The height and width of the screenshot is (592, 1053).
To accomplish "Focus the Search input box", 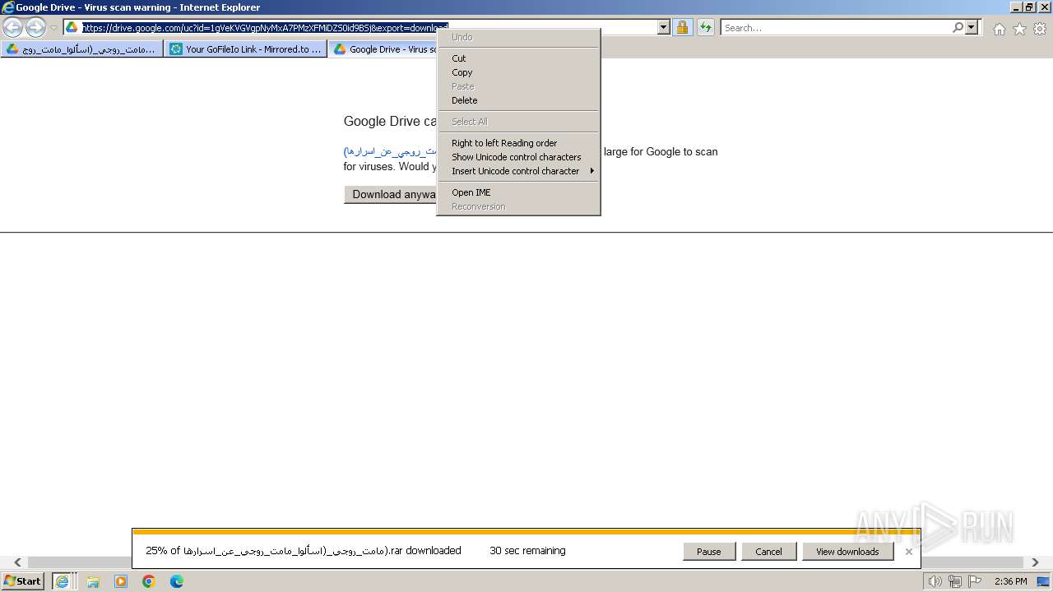I will coord(836,28).
